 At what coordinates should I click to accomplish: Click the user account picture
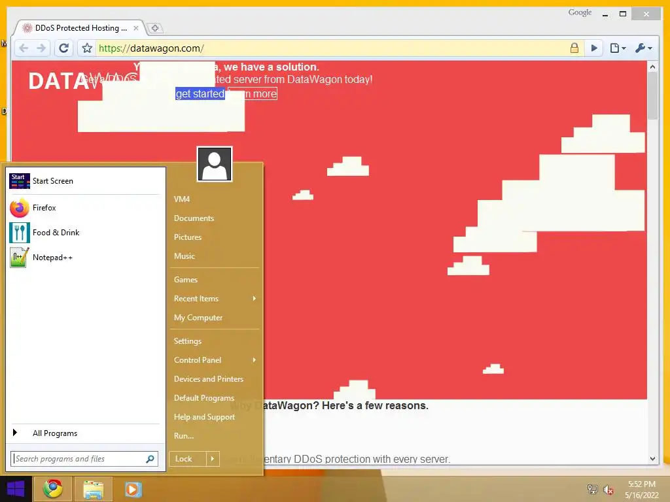(x=215, y=164)
